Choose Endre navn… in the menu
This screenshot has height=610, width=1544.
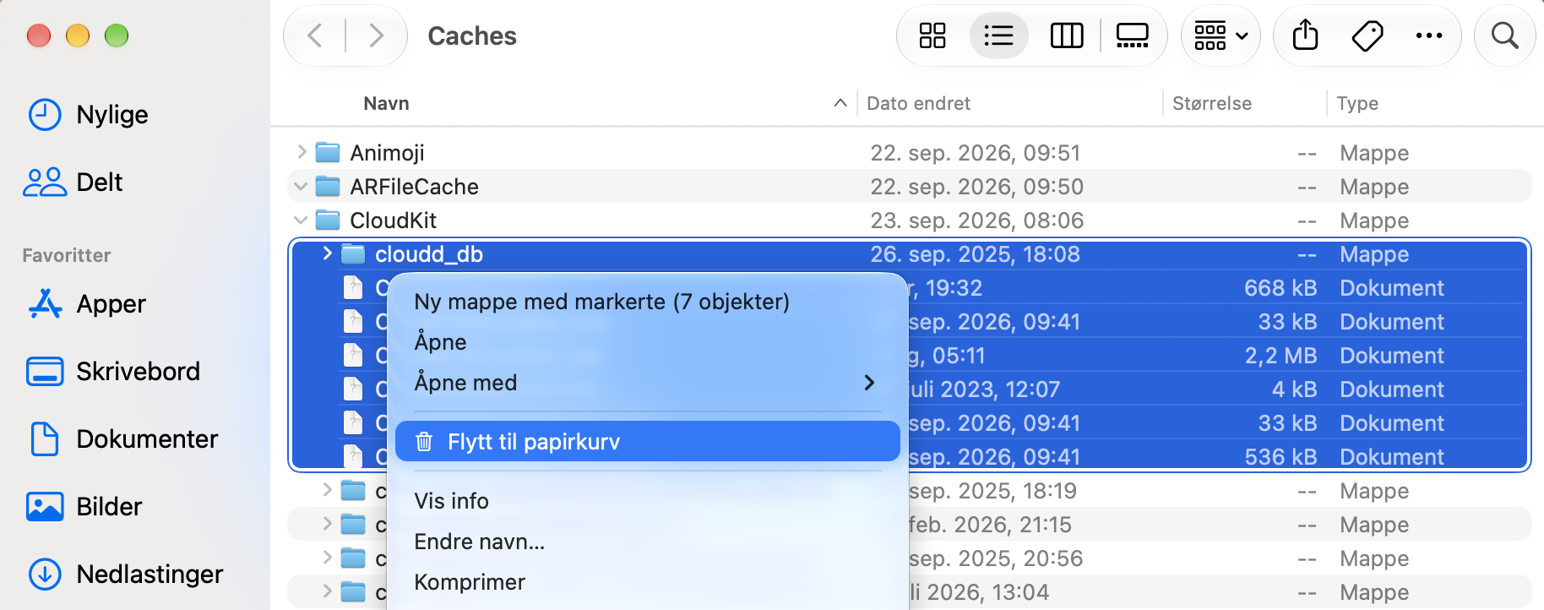coord(647,542)
